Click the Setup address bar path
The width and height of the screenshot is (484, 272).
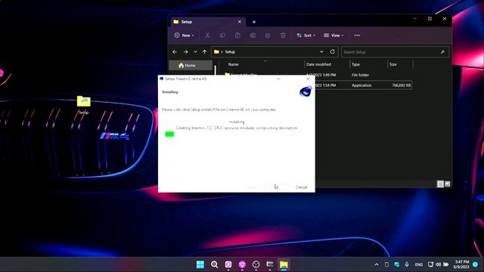[x=230, y=52]
